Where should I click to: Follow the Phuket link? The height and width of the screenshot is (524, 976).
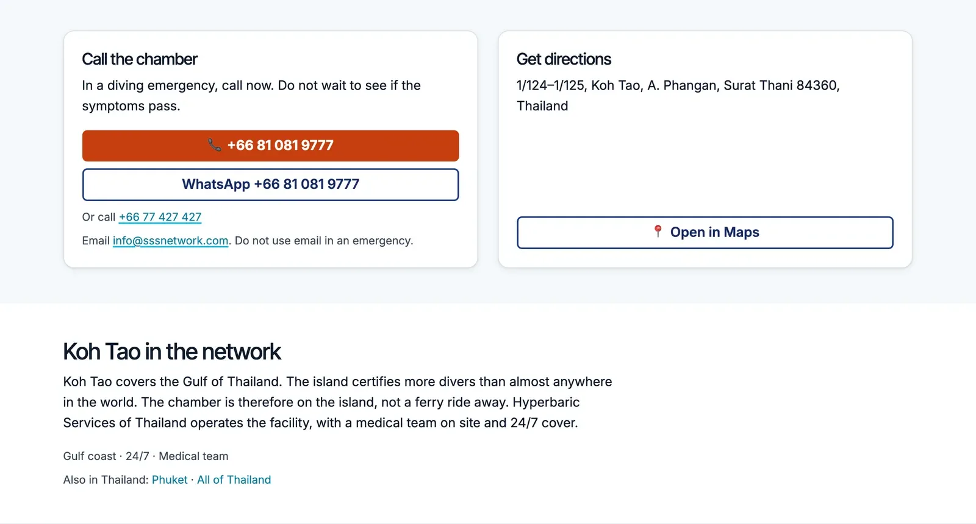click(170, 480)
